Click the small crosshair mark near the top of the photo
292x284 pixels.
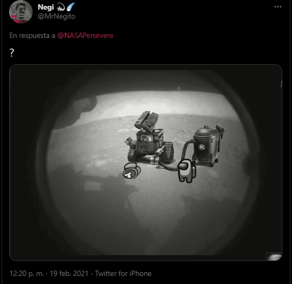click(x=179, y=88)
